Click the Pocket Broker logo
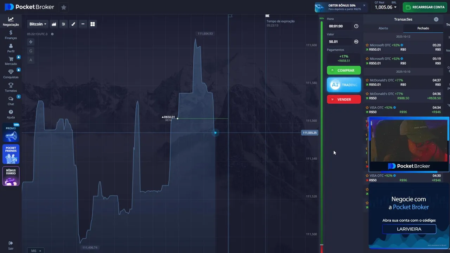This screenshot has width=450, height=253. (x=30, y=7)
